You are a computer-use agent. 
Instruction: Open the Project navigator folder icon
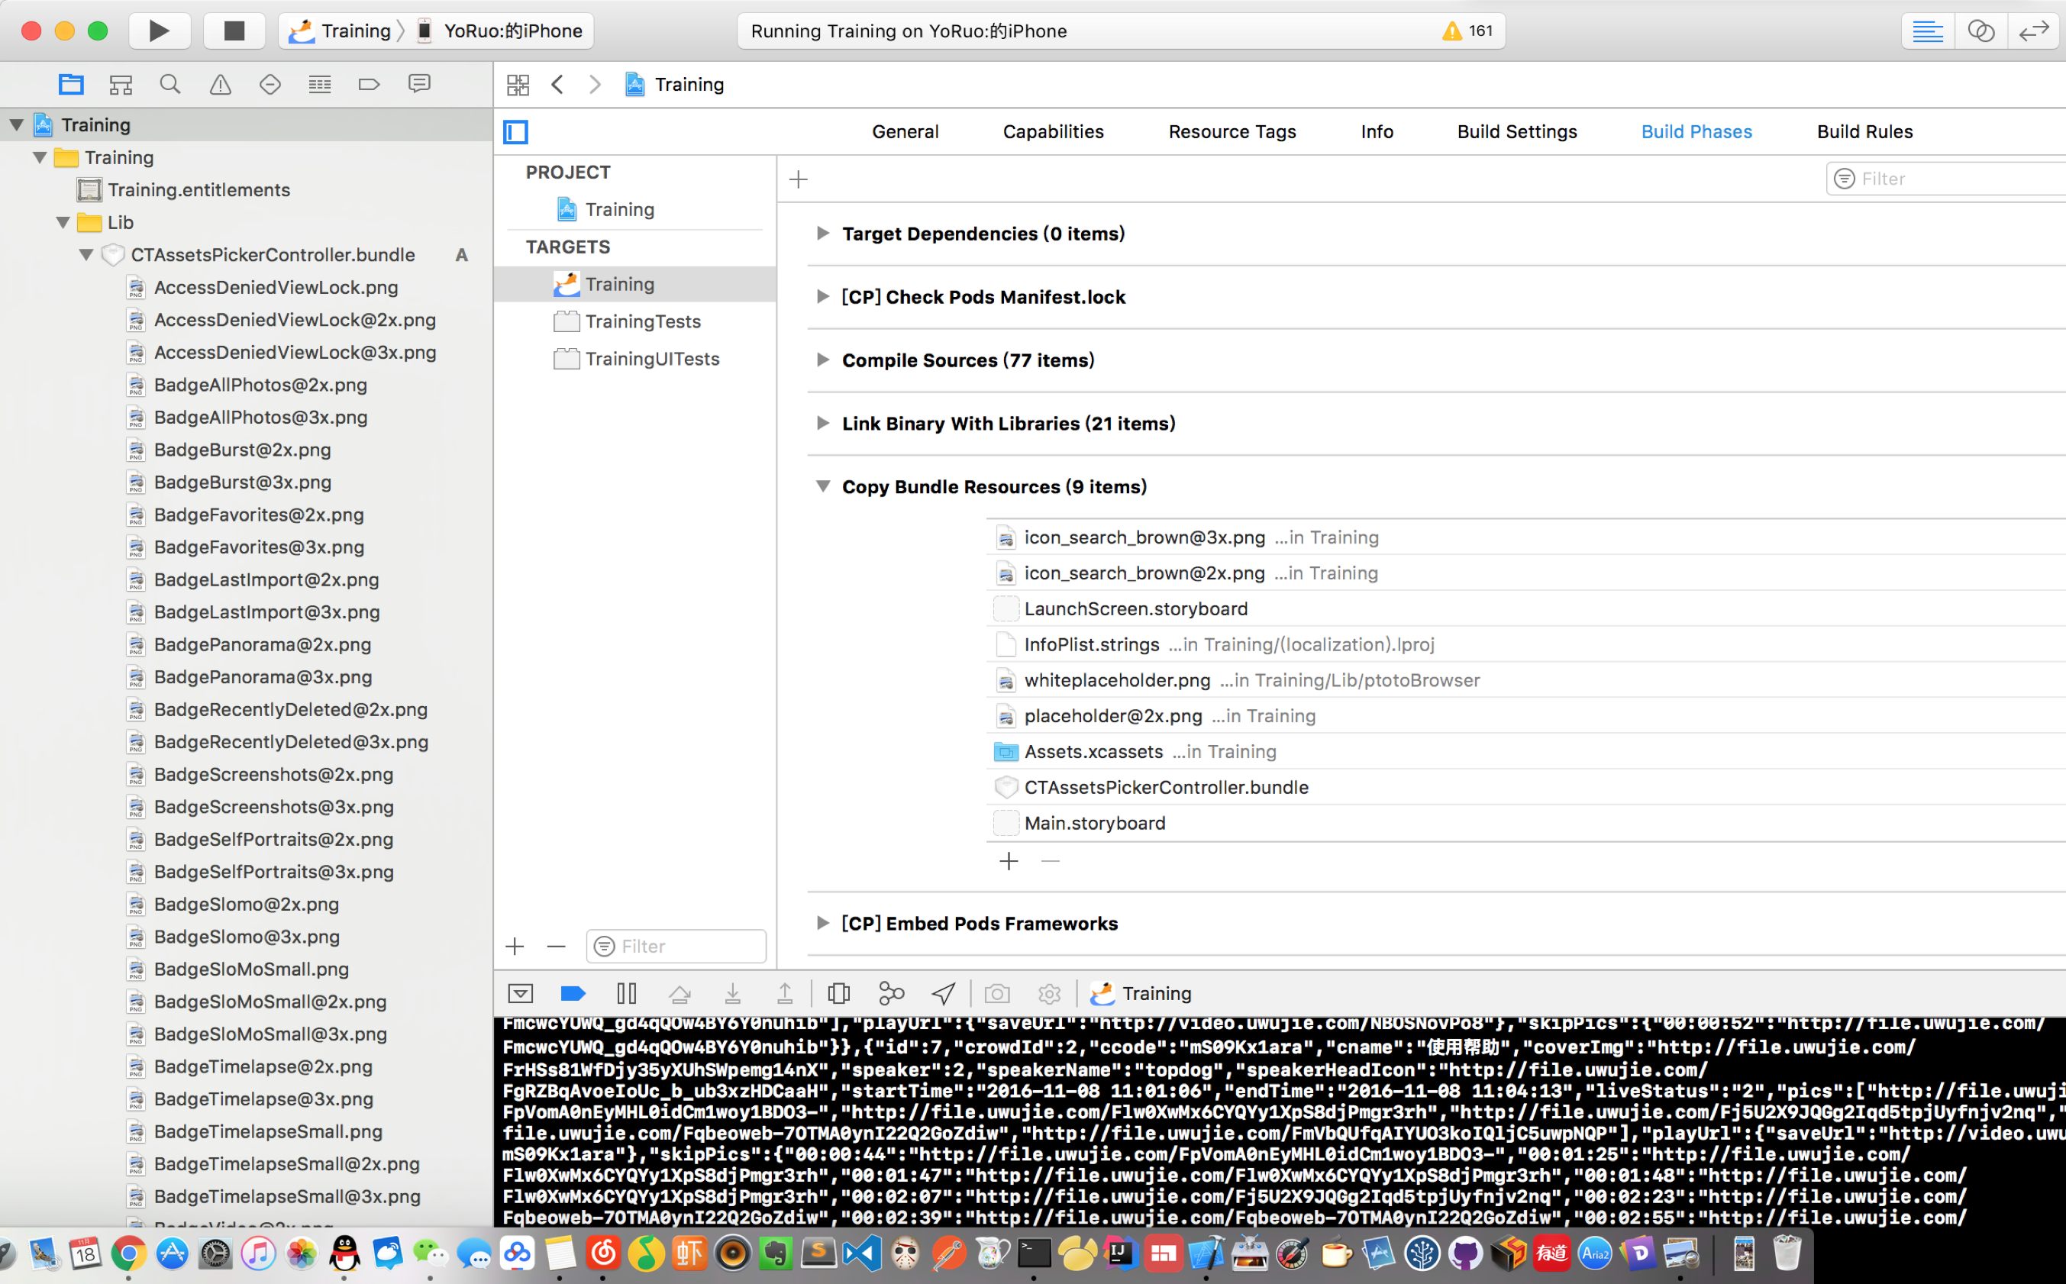pyautogui.click(x=71, y=84)
